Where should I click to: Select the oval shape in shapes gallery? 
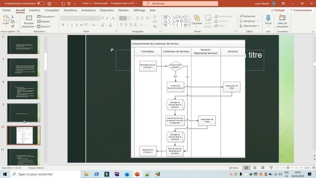181,17
